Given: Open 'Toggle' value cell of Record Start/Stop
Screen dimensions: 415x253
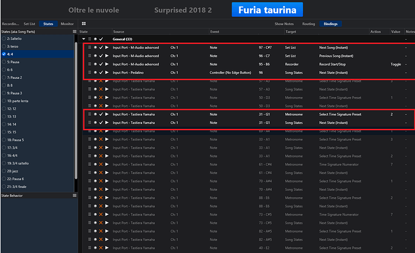Looking at the screenshot, I should click(x=396, y=64).
